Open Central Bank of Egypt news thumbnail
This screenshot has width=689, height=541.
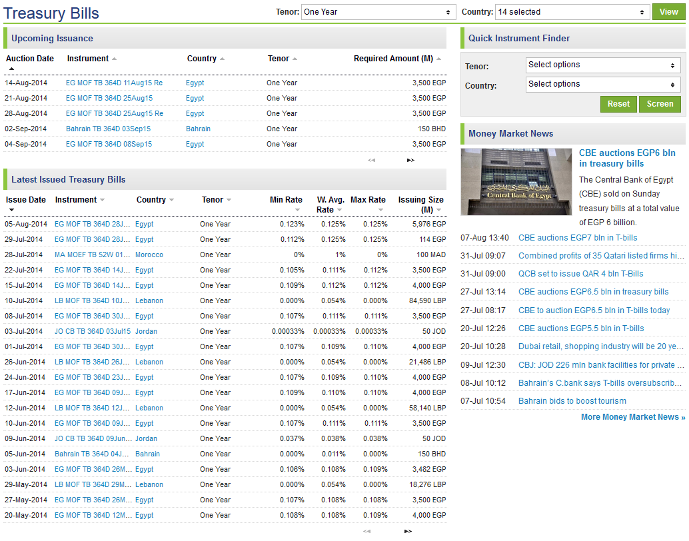coord(516,182)
